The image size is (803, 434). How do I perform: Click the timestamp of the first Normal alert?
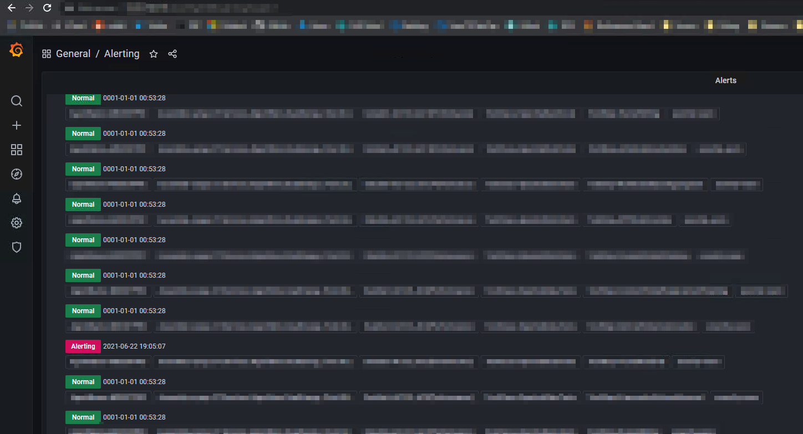(x=134, y=98)
